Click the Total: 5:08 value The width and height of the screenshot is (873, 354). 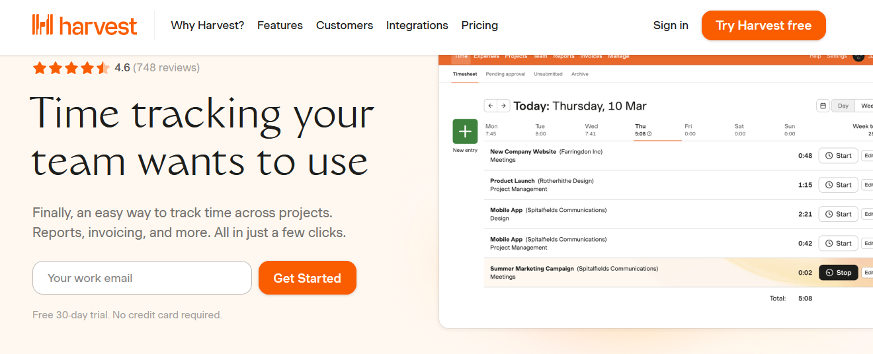point(805,299)
